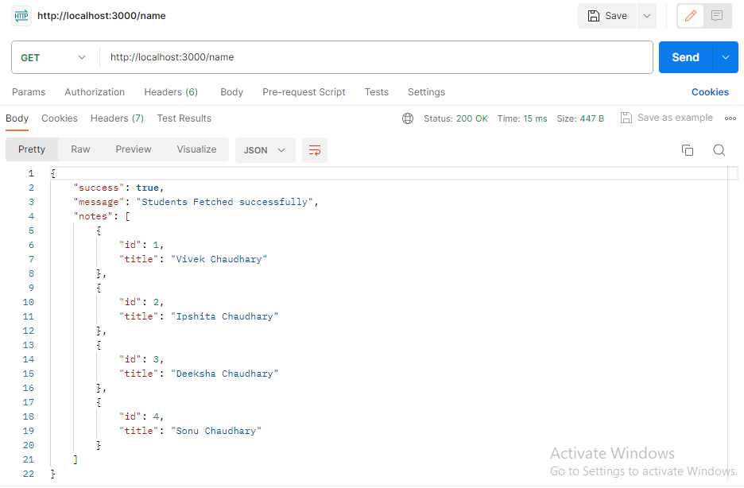Switch to Test Results tab
This screenshot has height=488, width=744.
coord(184,118)
